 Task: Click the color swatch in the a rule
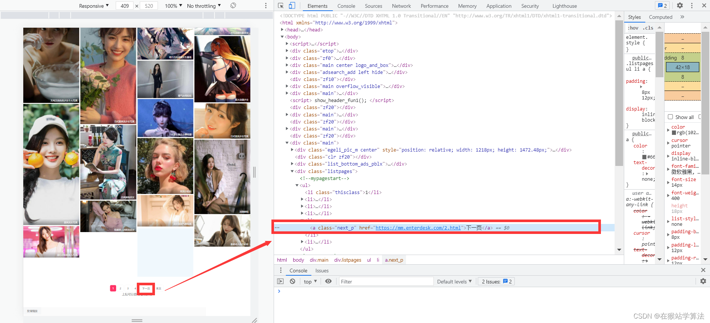tap(645, 157)
